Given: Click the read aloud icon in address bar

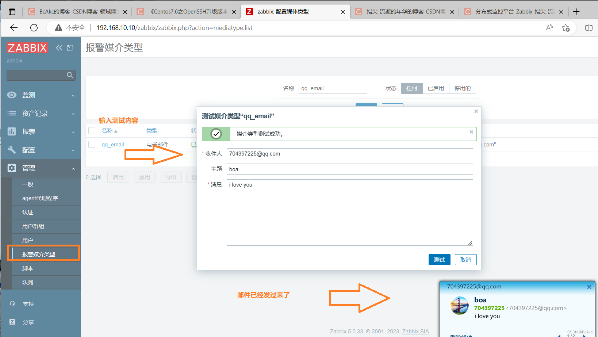Looking at the screenshot, I should point(549,28).
